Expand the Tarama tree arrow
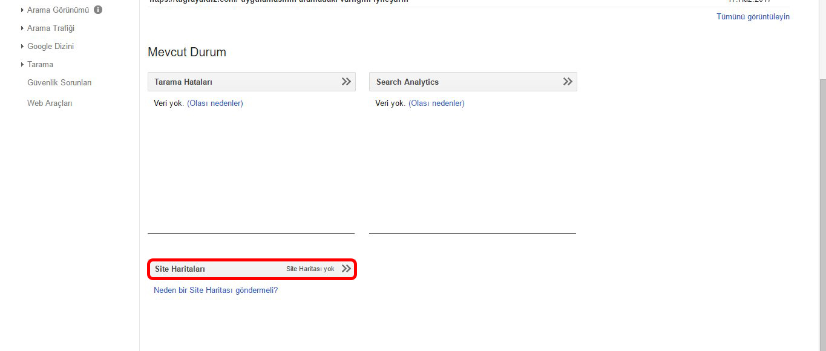 click(22, 65)
